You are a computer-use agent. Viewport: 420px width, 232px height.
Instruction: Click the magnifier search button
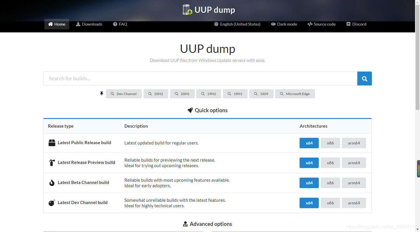[x=365, y=78]
